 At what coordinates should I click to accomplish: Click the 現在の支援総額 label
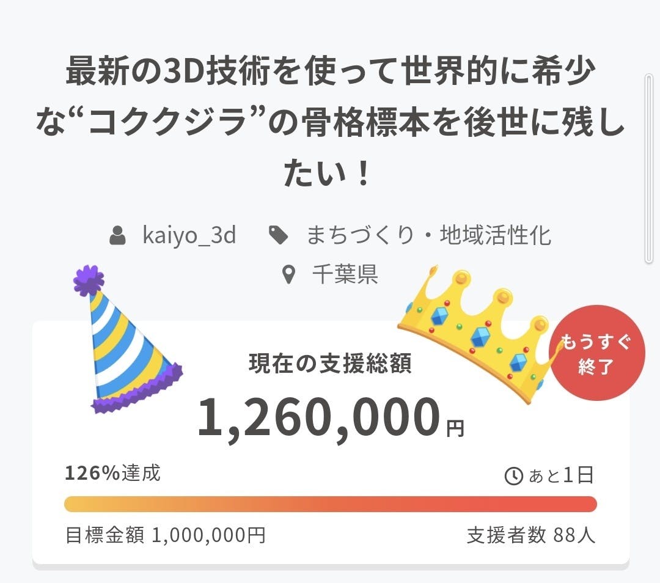(x=330, y=364)
